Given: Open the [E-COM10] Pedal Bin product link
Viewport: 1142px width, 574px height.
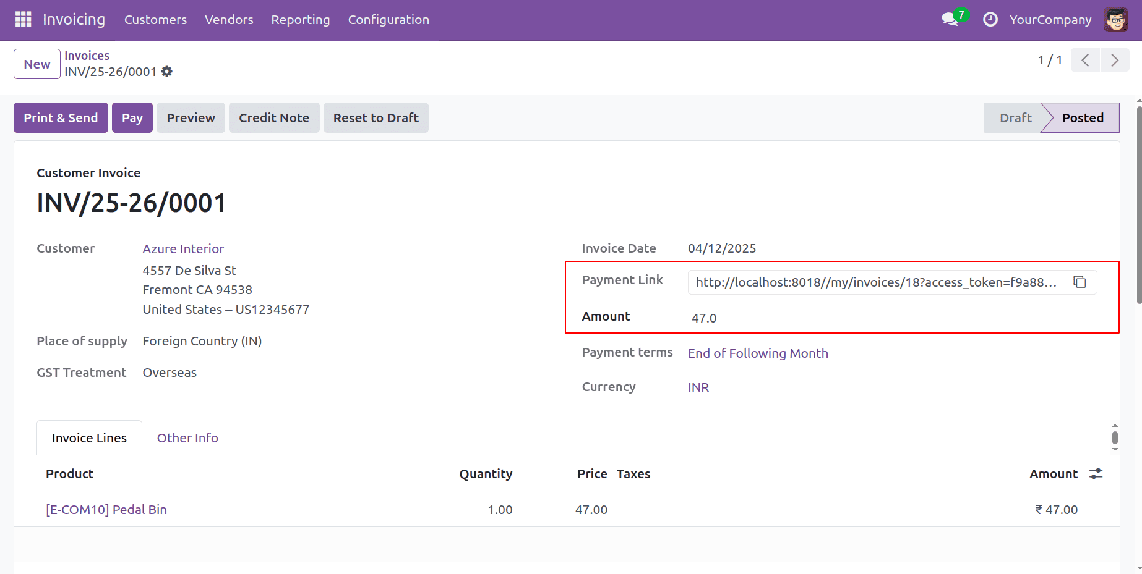Looking at the screenshot, I should (106, 510).
